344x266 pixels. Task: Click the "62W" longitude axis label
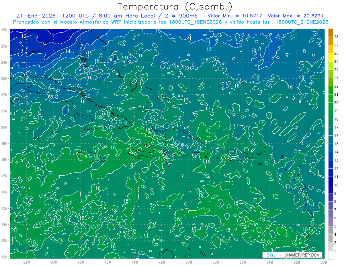297,262
